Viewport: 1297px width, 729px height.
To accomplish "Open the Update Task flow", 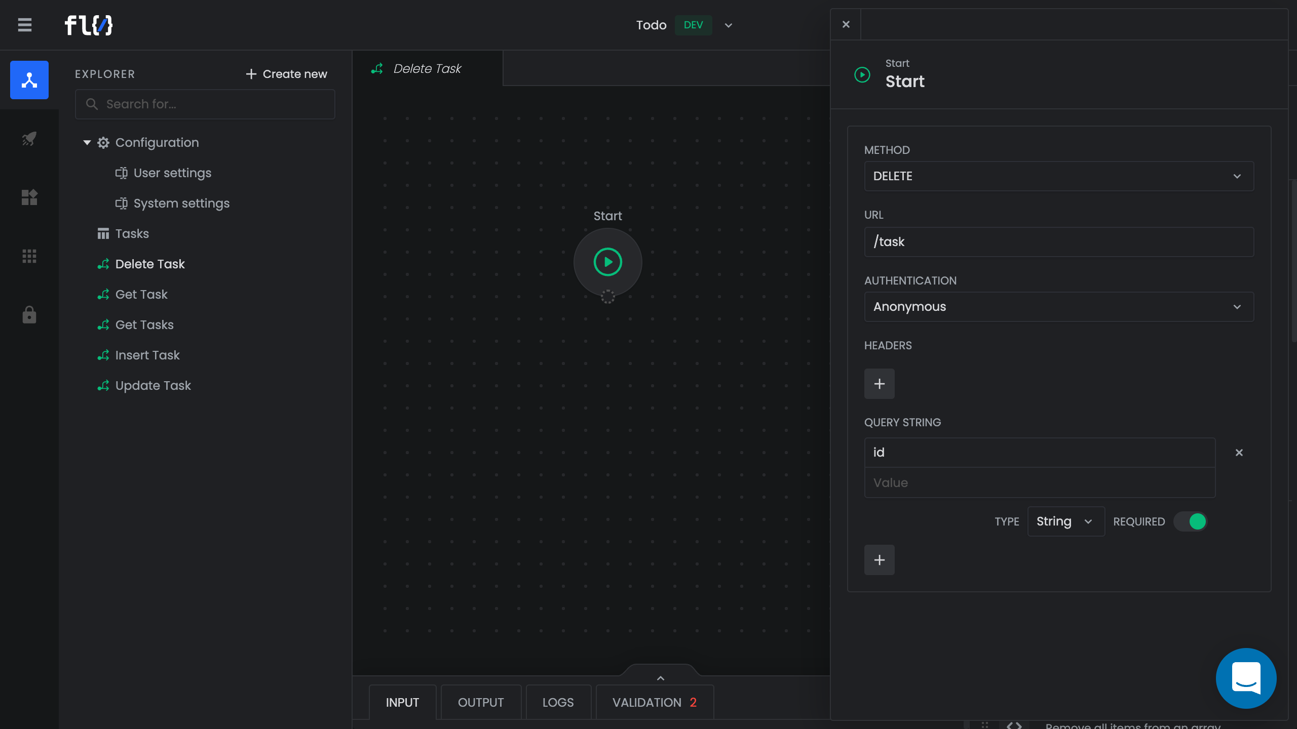I will coord(153,386).
